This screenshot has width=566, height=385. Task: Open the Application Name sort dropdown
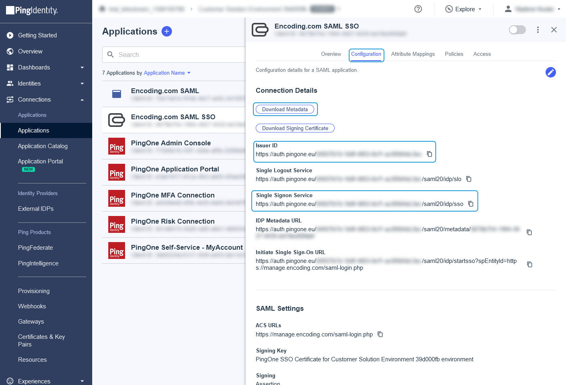[167, 73]
